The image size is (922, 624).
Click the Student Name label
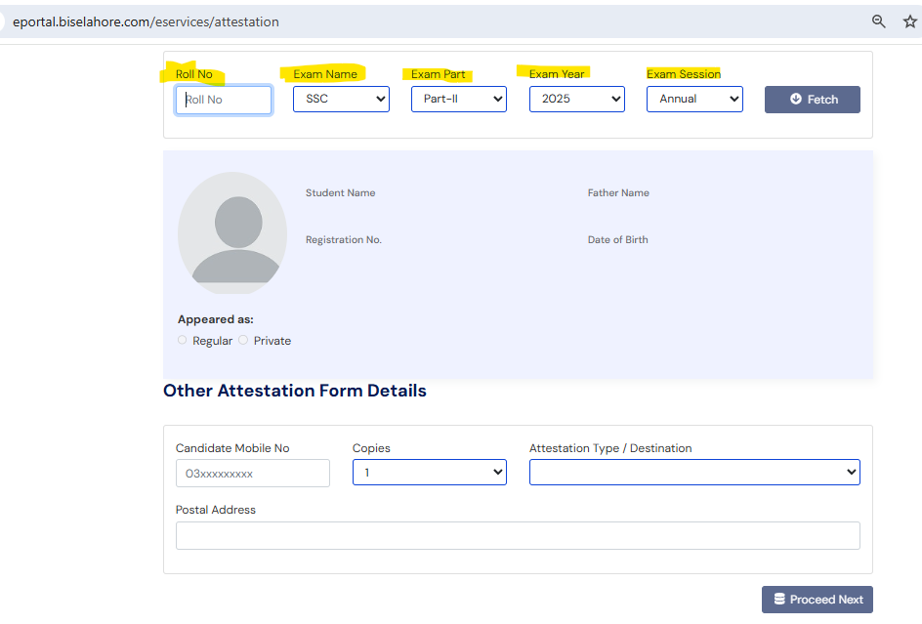341,193
